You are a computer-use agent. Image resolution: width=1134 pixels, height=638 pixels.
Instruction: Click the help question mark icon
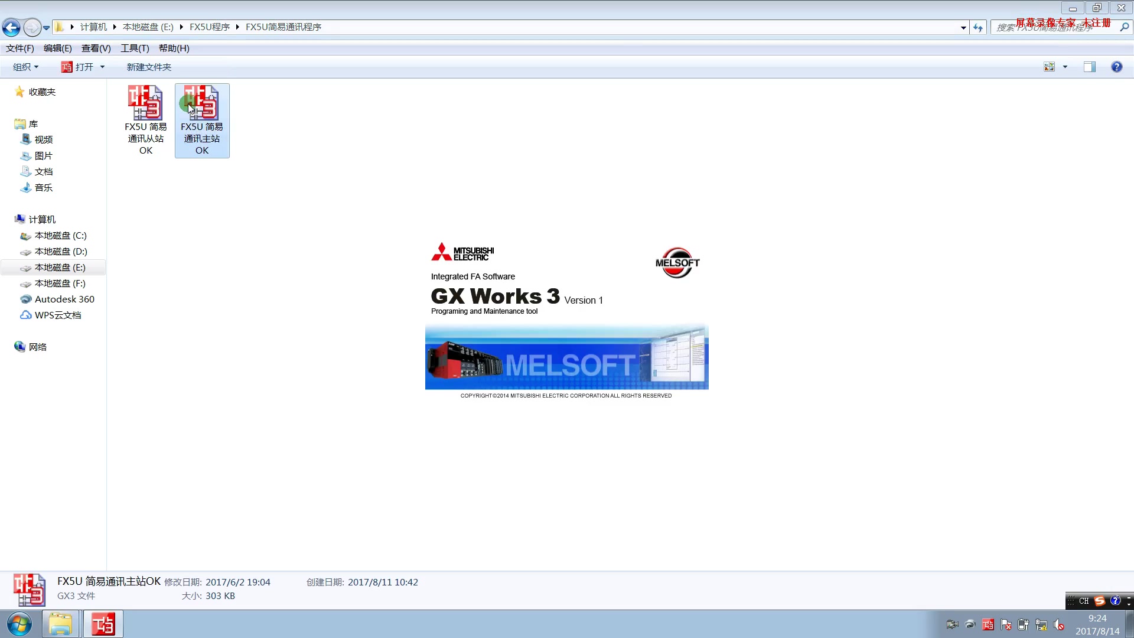1116,67
